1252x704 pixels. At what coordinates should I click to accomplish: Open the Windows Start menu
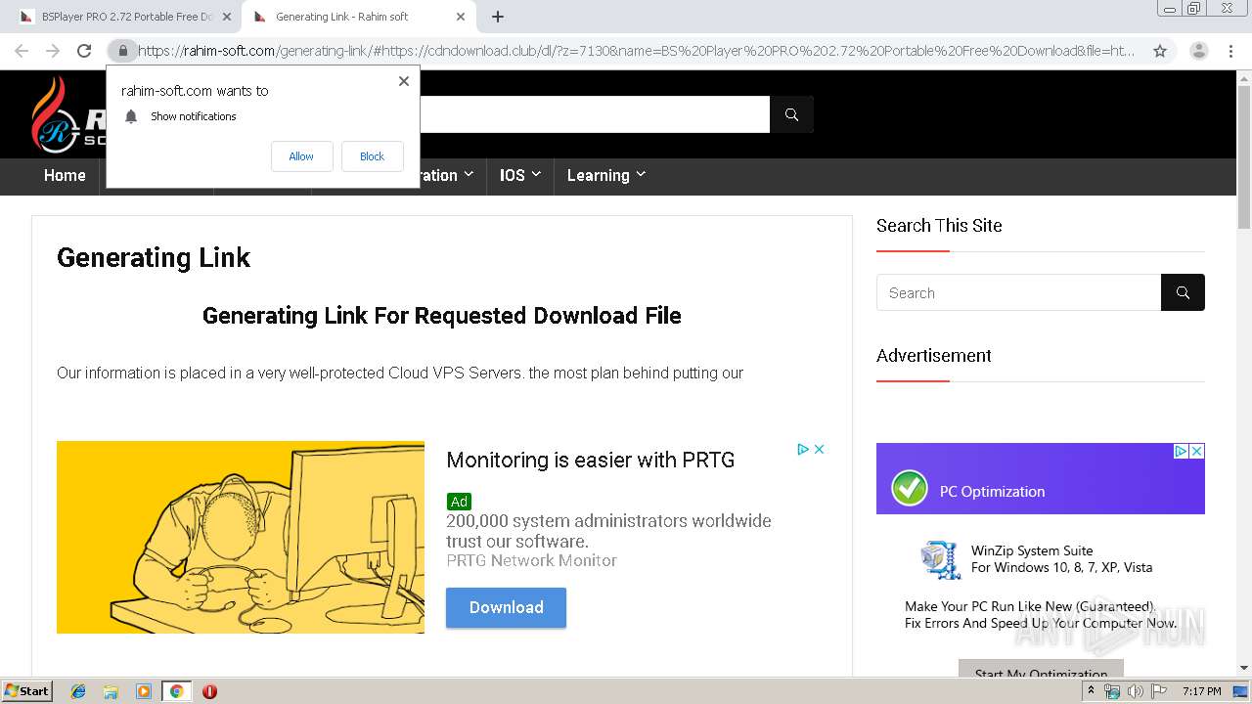[x=27, y=691]
